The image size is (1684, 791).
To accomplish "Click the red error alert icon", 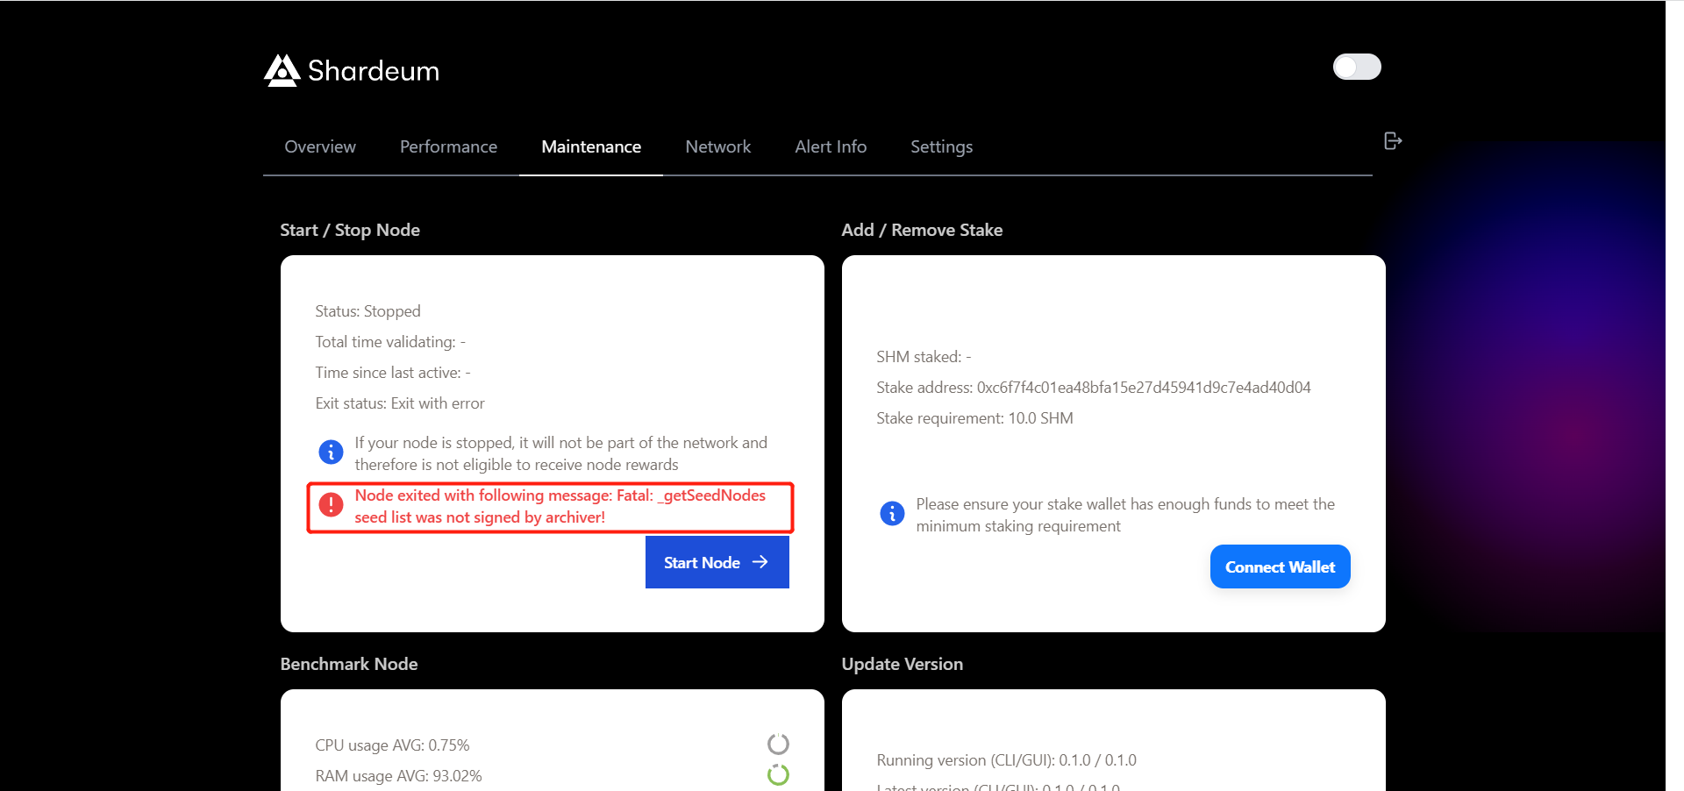I will coord(331,505).
